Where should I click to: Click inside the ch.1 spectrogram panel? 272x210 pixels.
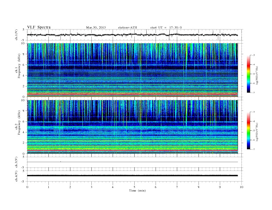click(x=132, y=70)
